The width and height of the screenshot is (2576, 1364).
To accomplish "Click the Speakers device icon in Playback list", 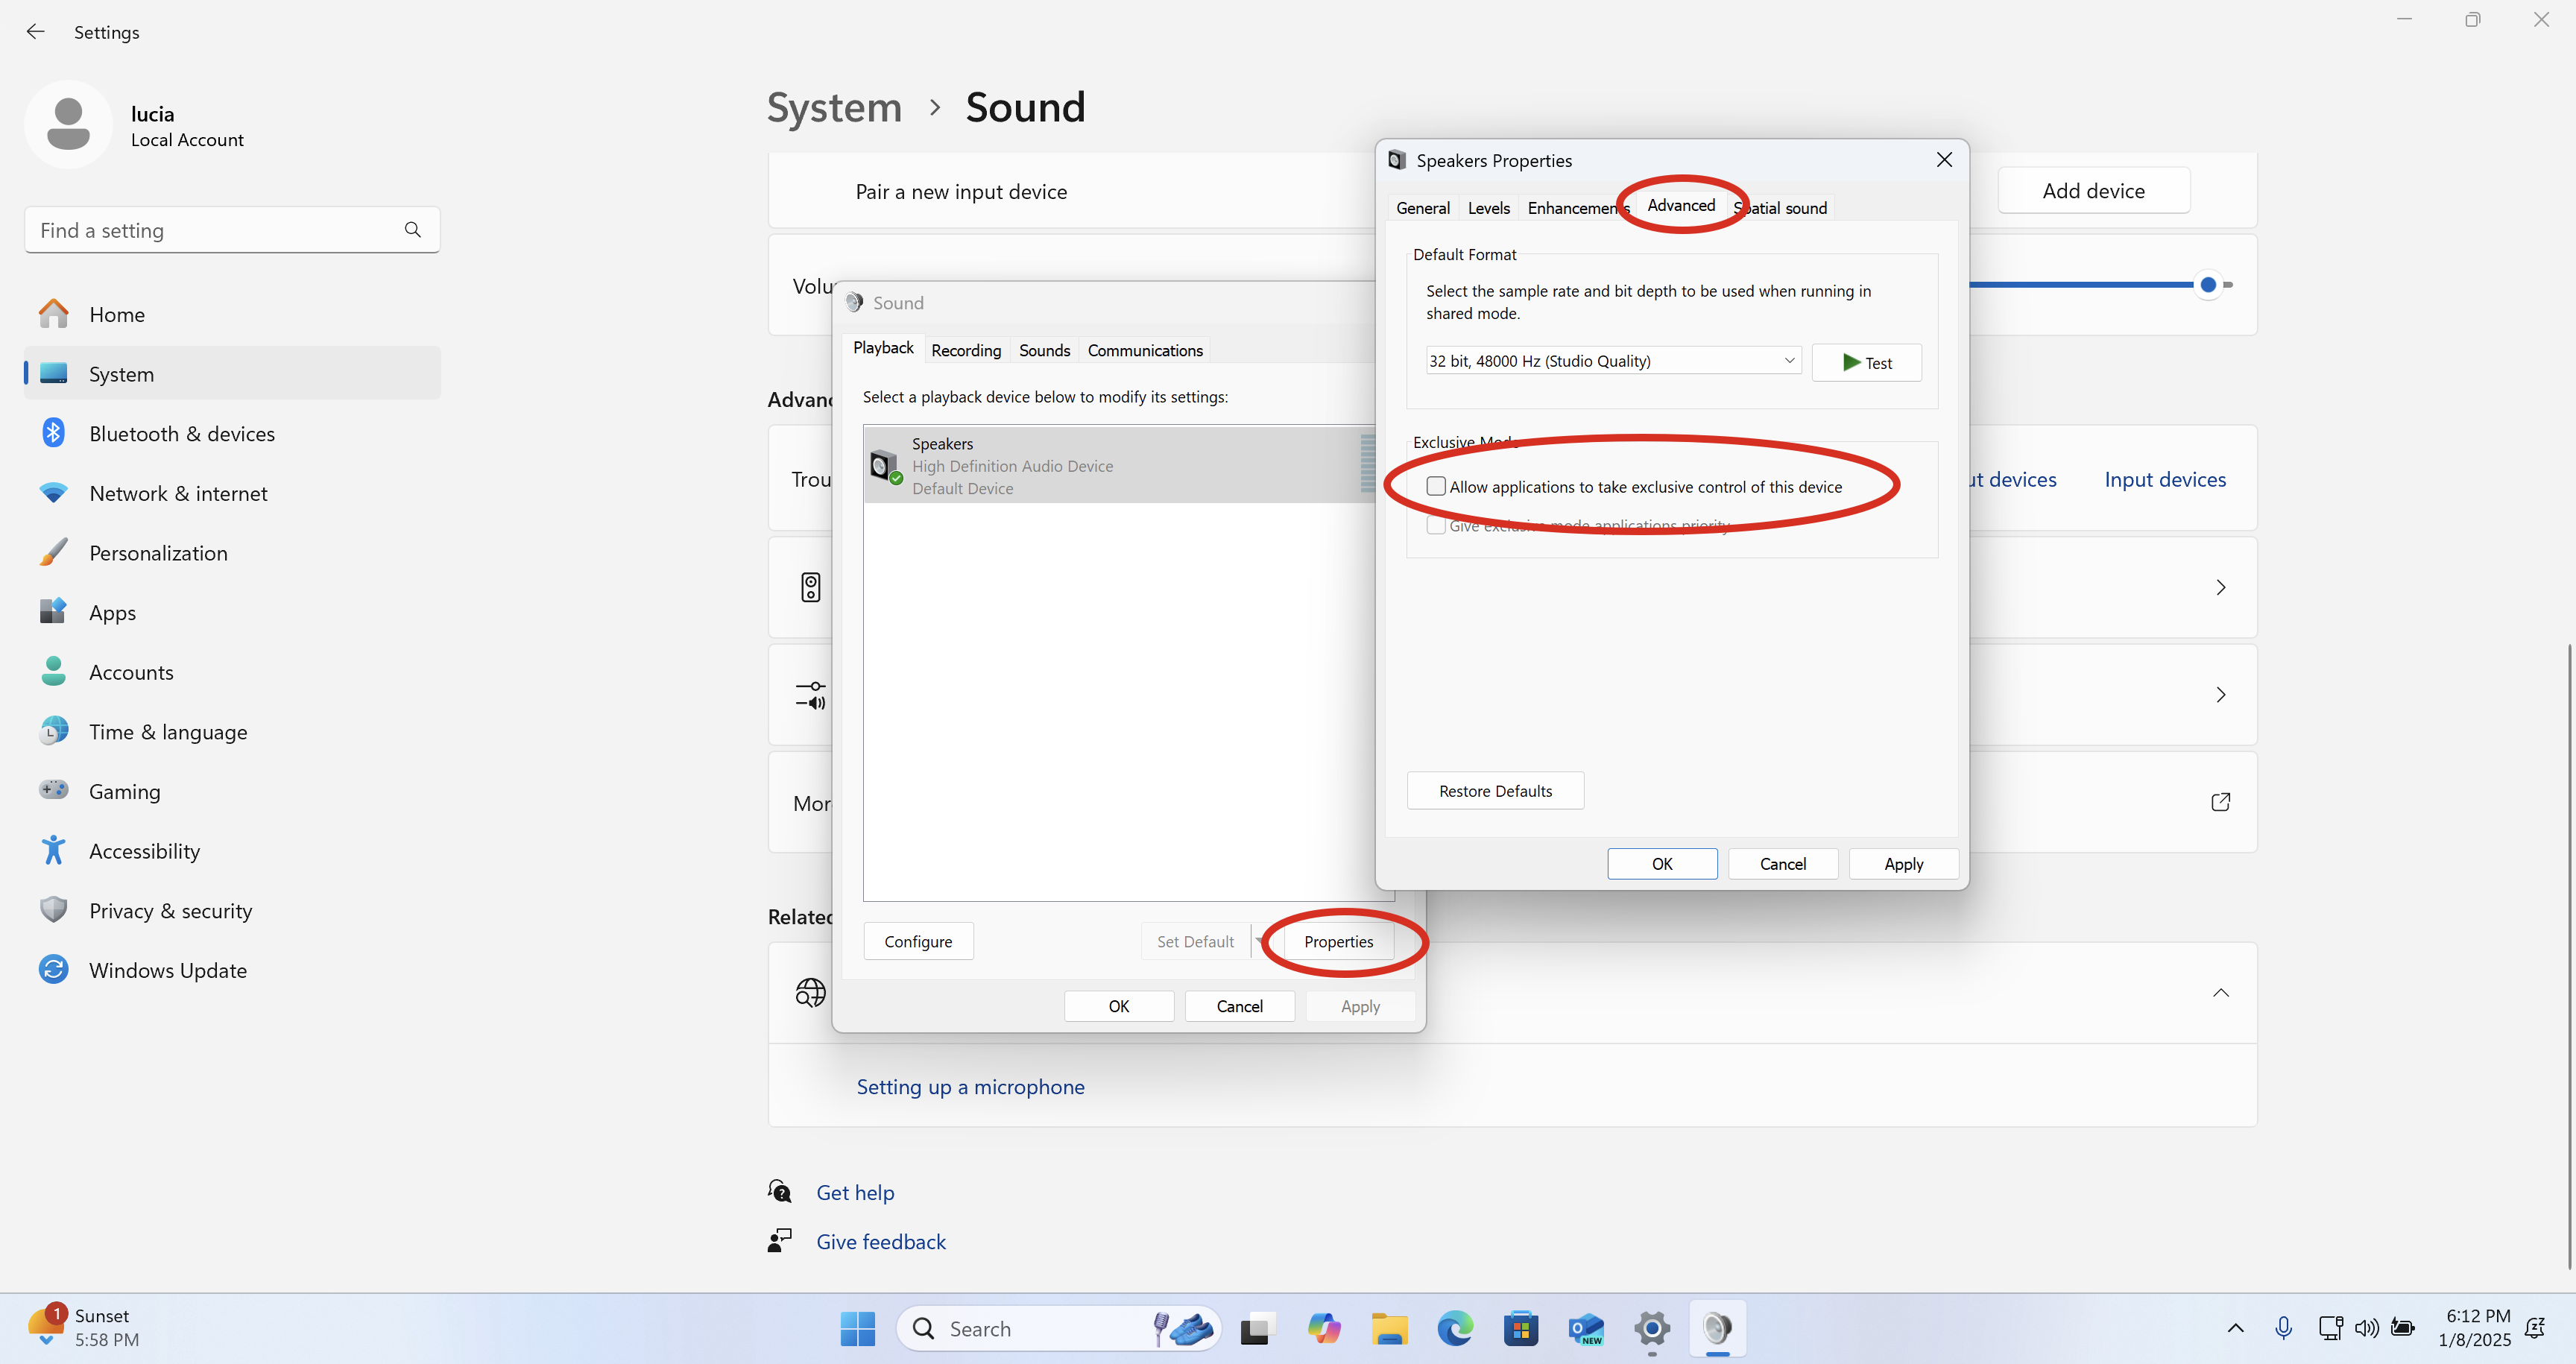I will pos(884,465).
